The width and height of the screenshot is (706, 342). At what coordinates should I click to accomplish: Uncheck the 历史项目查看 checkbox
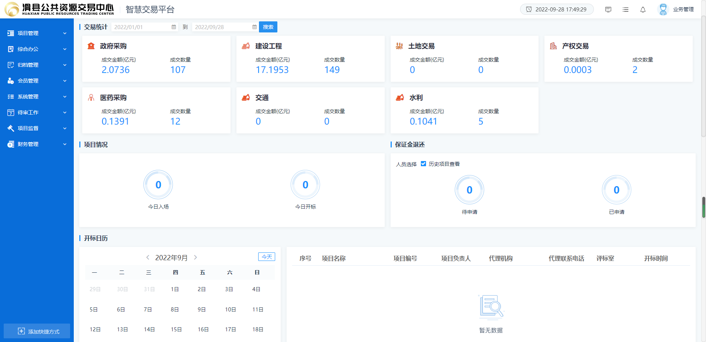(x=423, y=164)
